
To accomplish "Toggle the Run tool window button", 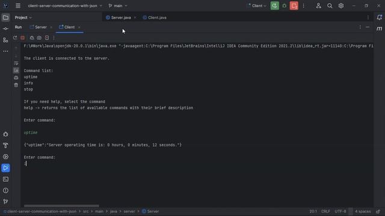I will (5, 168).
